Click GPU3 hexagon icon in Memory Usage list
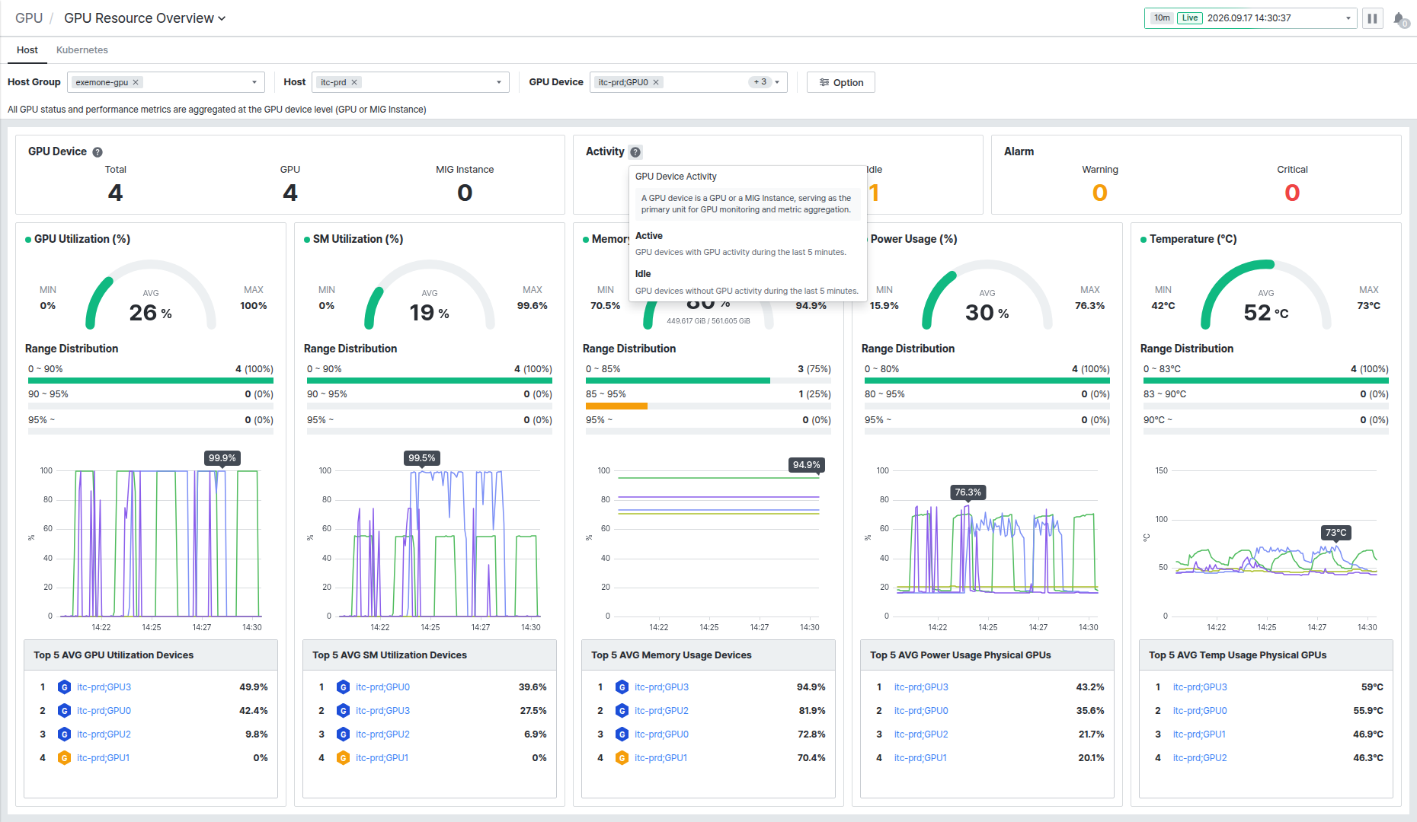Screen dimensions: 1417x822 tap(622, 687)
